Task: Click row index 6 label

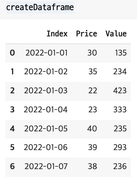Action: pos(12,166)
